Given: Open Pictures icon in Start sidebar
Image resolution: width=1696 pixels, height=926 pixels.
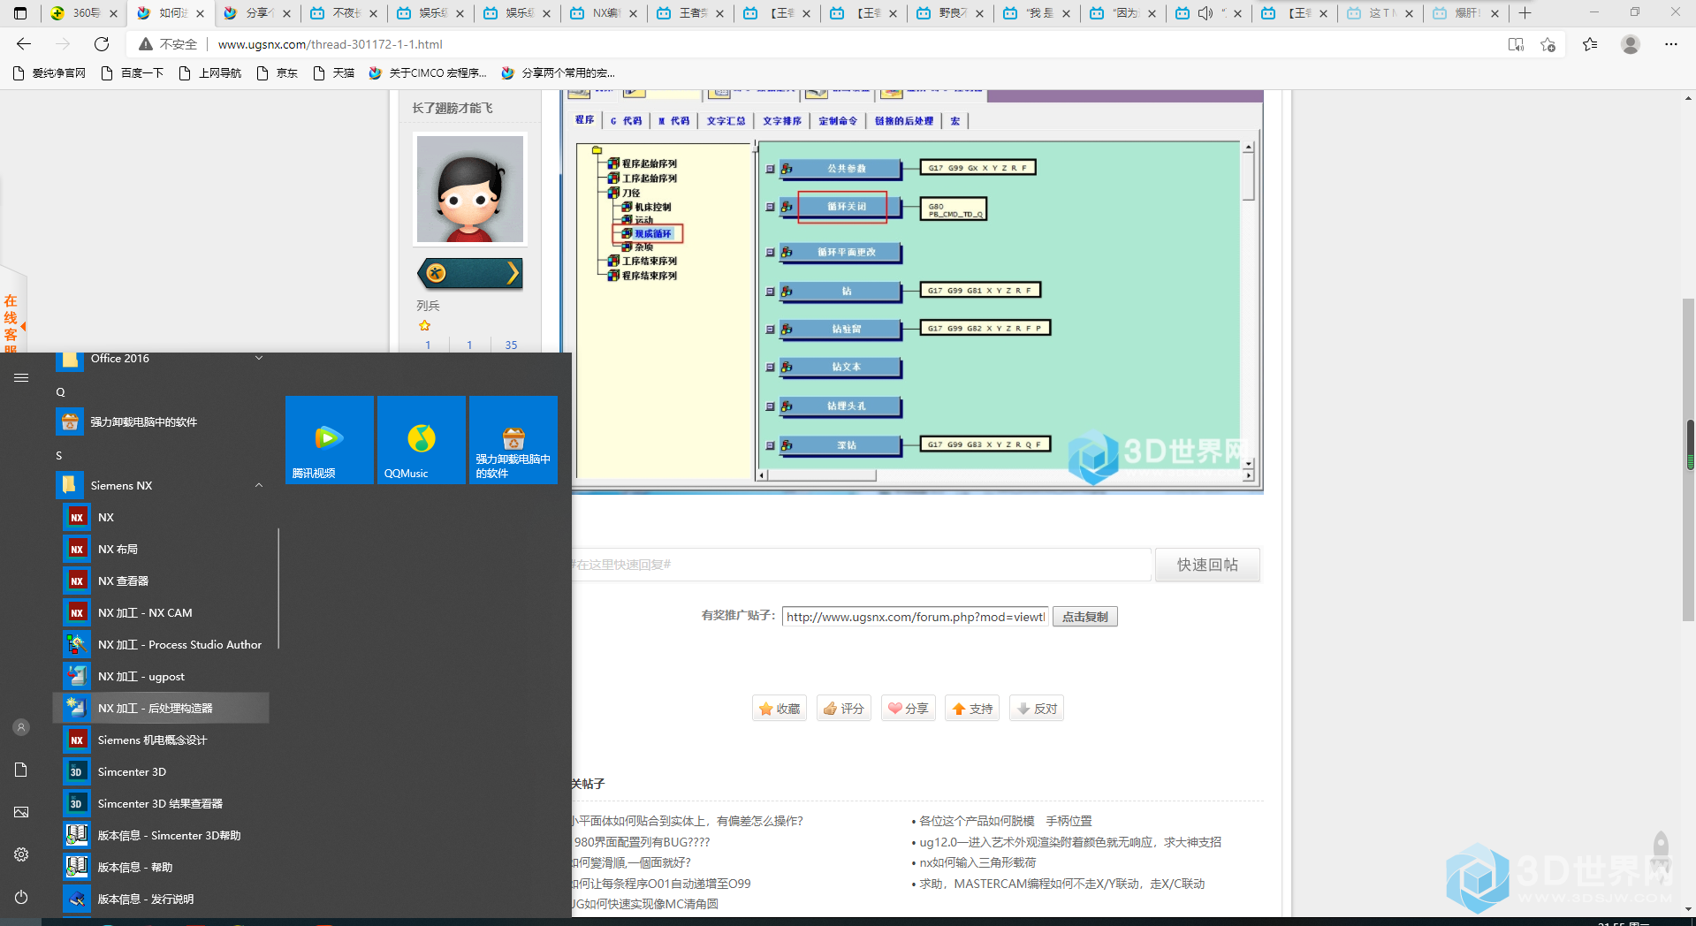Looking at the screenshot, I should point(21,812).
